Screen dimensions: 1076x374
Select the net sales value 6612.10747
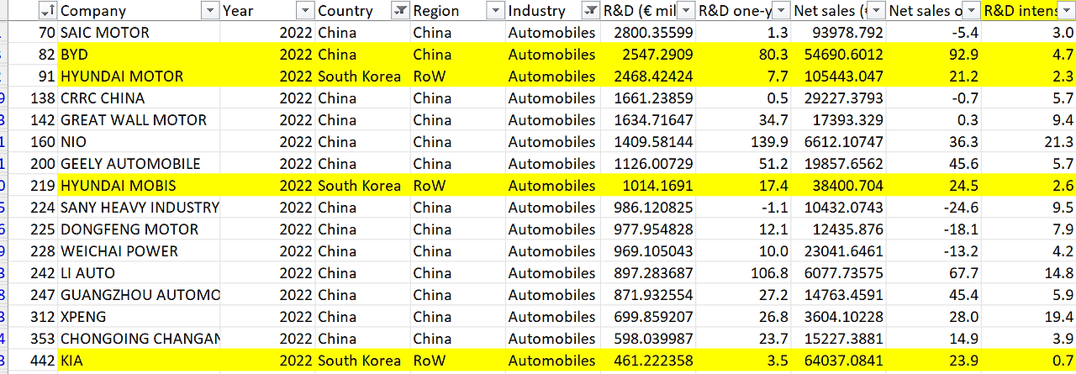(839, 142)
